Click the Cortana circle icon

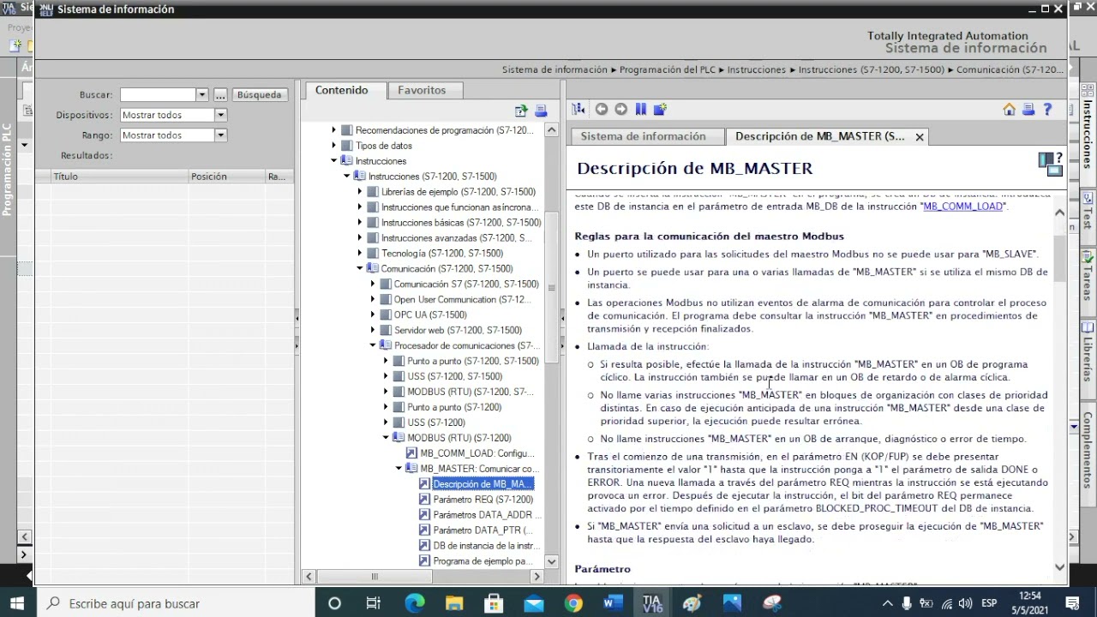click(334, 603)
